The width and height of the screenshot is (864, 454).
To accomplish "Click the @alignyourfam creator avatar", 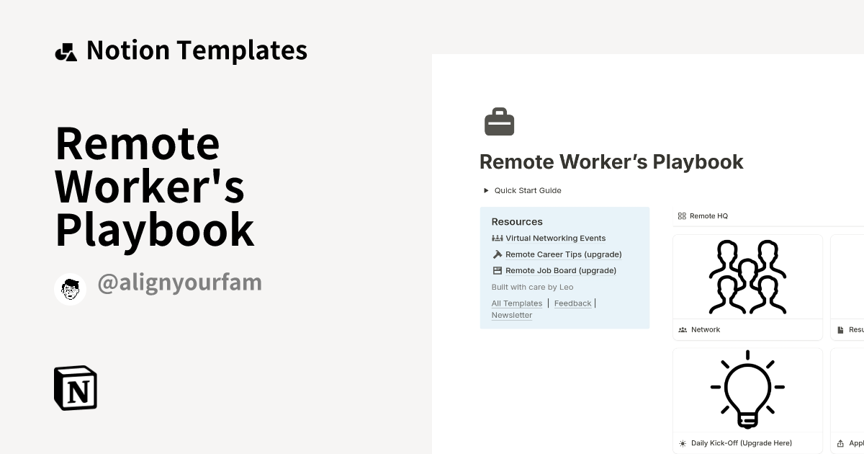I will pyautogui.click(x=70, y=289).
